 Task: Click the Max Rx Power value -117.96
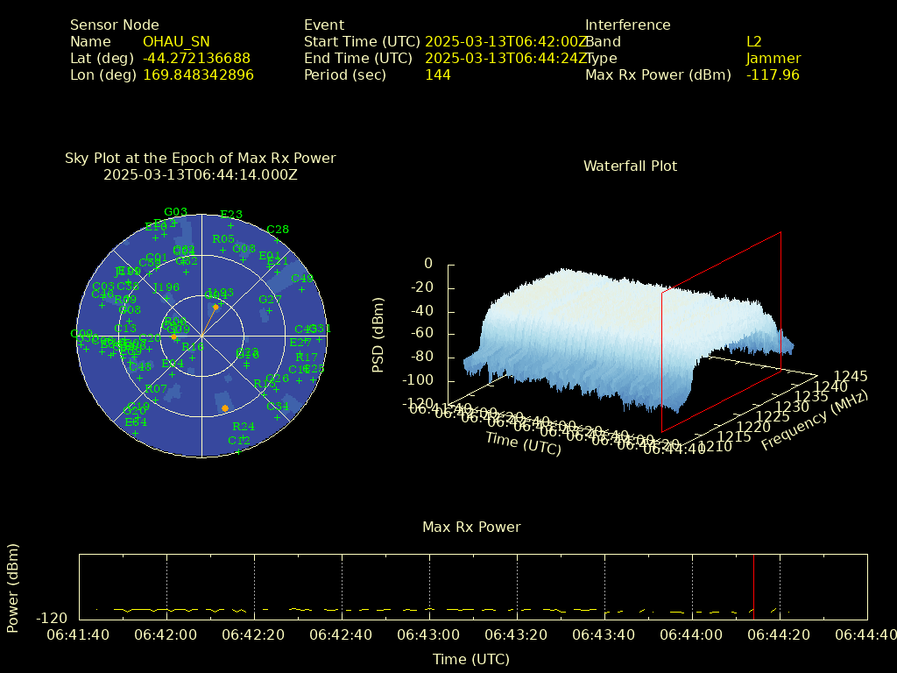point(772,74)
